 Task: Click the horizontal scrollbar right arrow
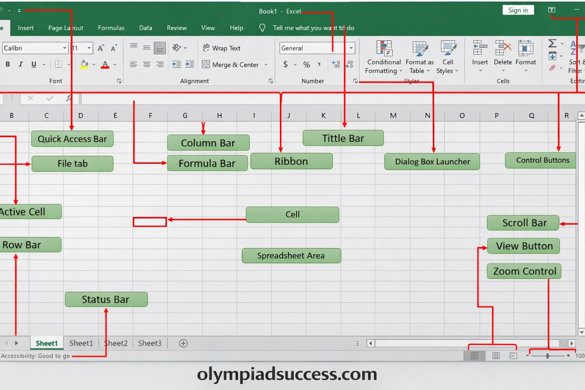572,343
